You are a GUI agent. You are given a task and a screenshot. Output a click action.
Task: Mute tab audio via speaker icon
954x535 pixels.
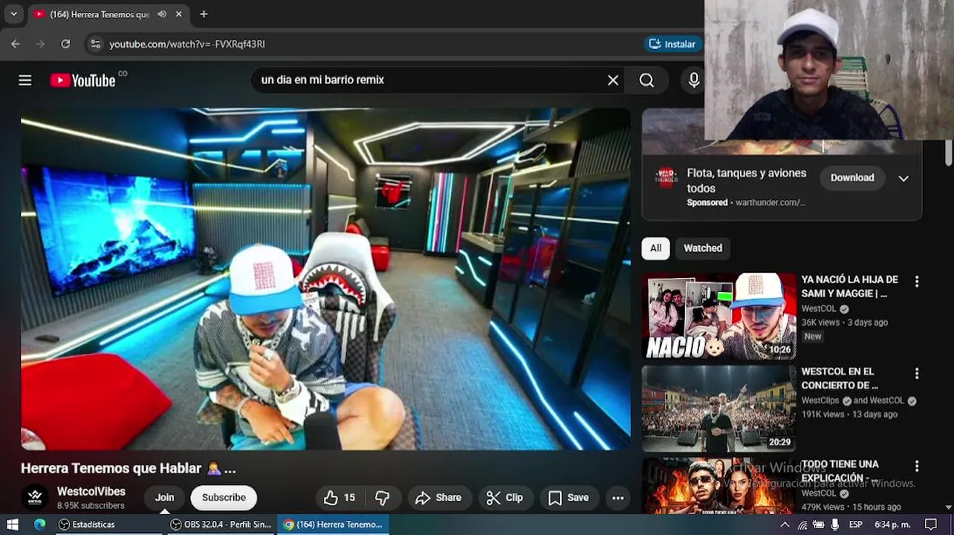(x=162, y=14)
